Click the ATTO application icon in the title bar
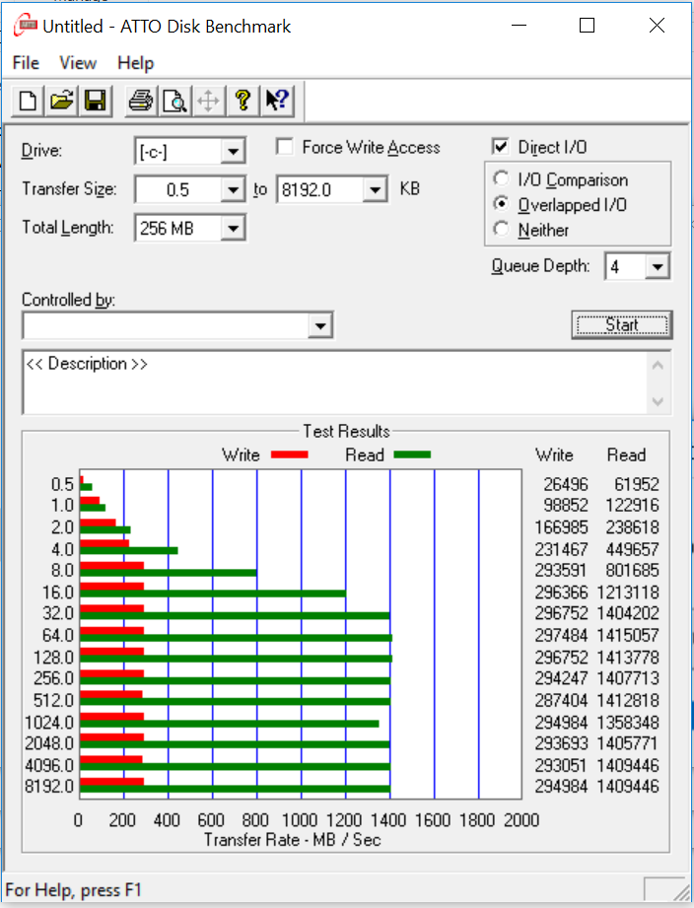The width and height of the screenshot is (694, 908). click(26, 26)
